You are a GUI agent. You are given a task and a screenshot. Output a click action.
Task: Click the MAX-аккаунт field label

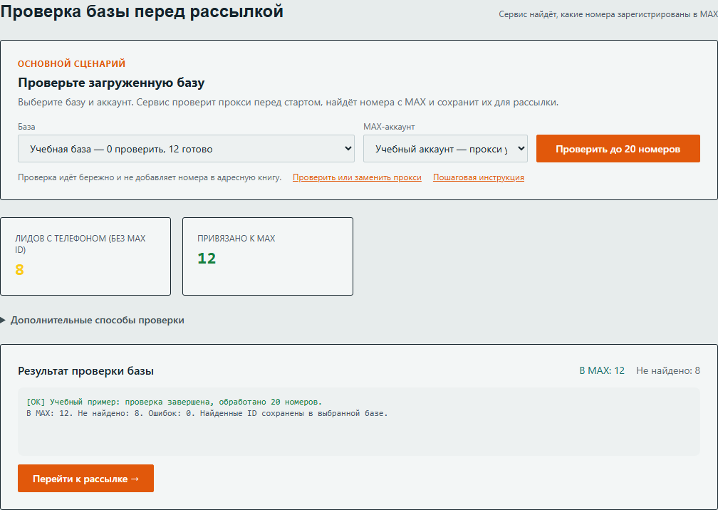(x=389, y=127)
